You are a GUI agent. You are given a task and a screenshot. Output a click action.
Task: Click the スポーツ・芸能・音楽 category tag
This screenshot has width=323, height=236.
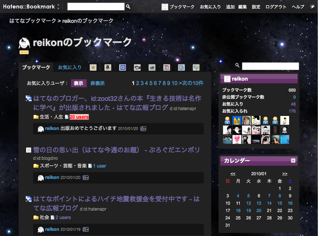[x=63, y=166]
